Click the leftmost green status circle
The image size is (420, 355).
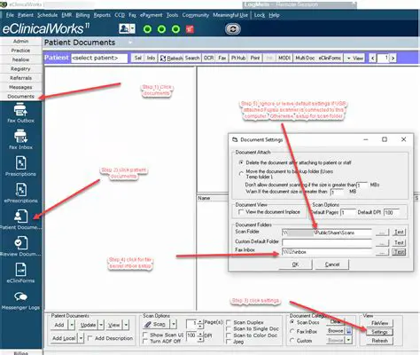[x=147, y=29]
